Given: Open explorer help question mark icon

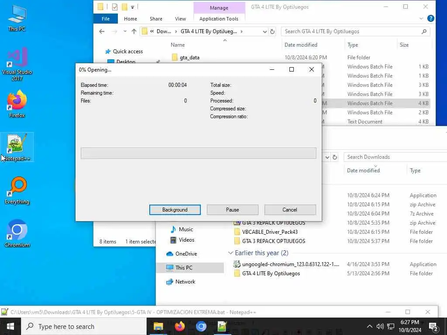Looking at the screenshot, I should pyautogui.click(x=431, y=18).
